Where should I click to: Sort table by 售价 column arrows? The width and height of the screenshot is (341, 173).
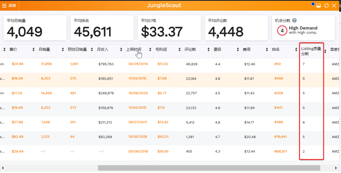[x=33, y=49]
